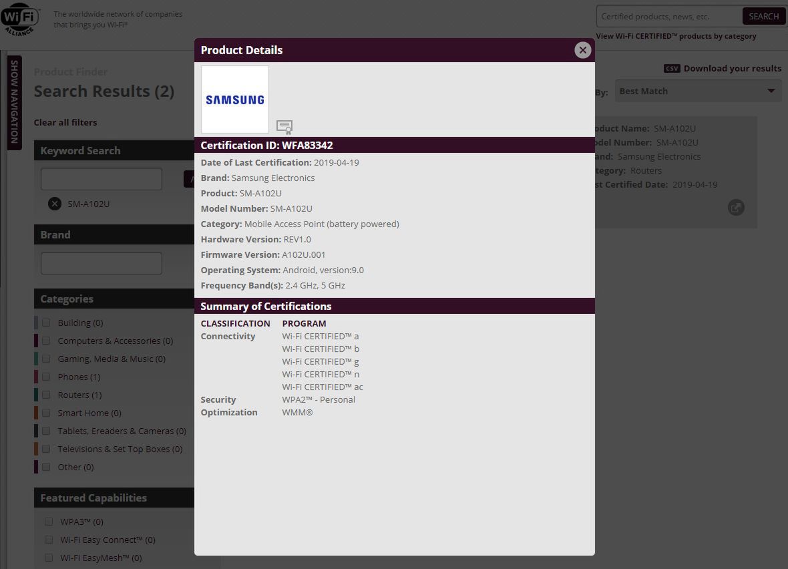This screenshot has height=569, width=788.
Task: Check the Routers (1) category
Action: (46, 395)
